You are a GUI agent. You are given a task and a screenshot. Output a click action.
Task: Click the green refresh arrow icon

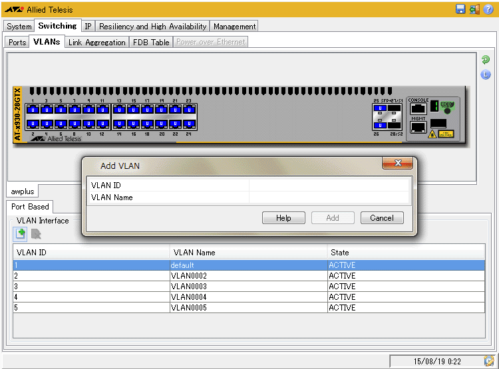(486, 60)
